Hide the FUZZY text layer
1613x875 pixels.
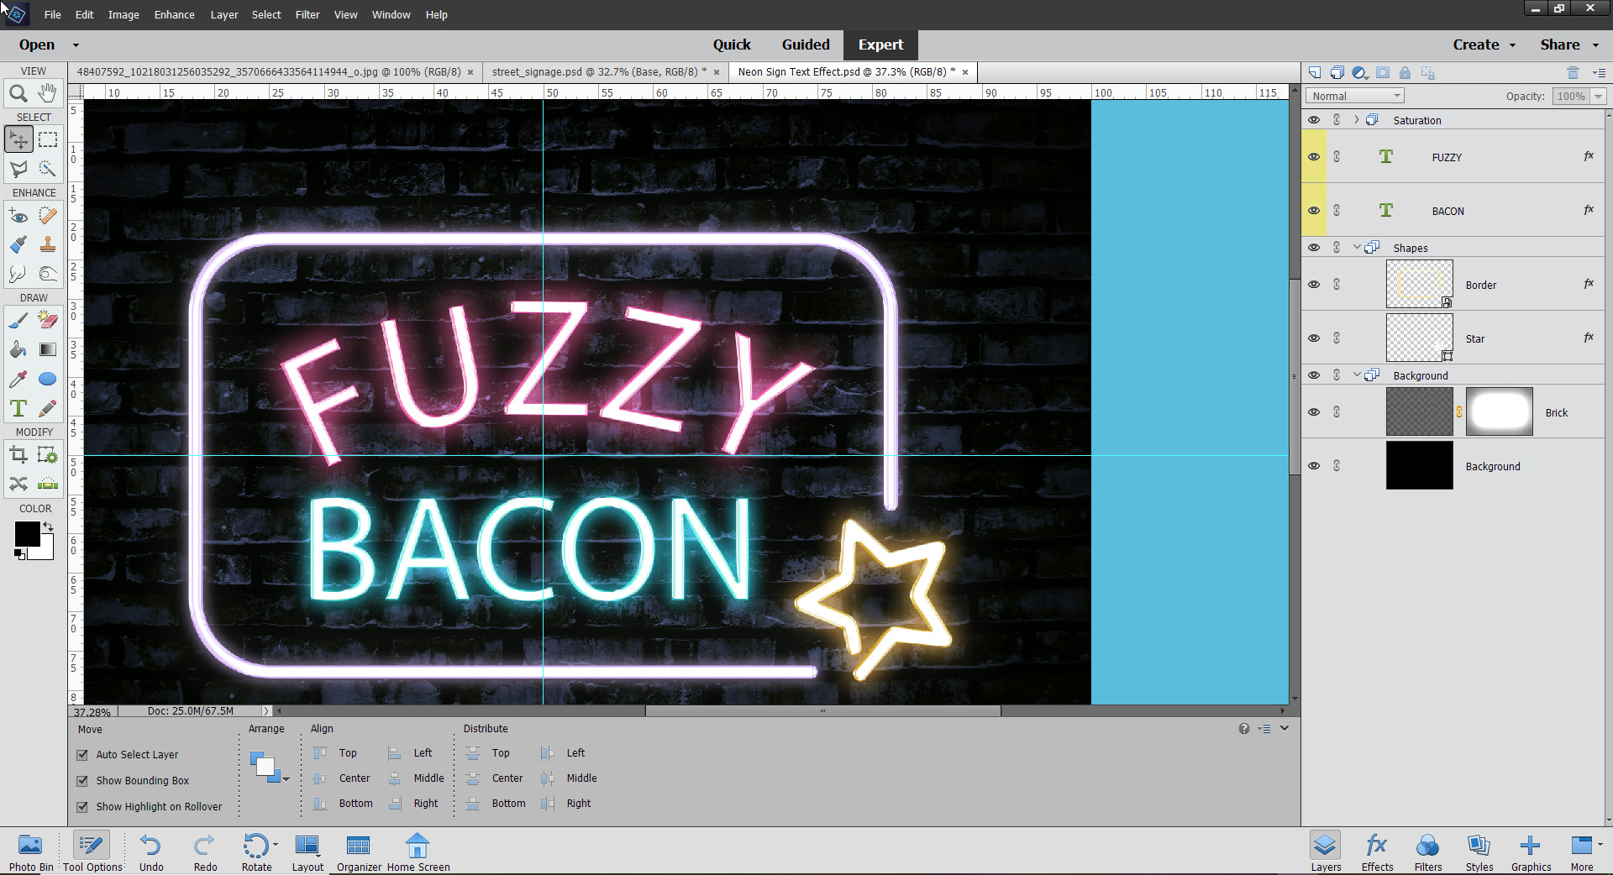point(1314,156)
